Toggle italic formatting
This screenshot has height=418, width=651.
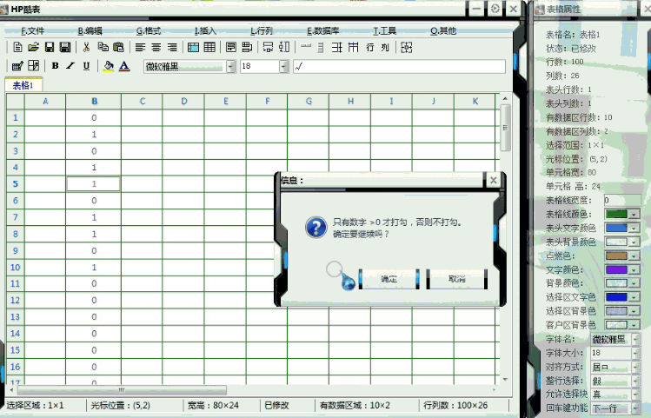[70, 65]
